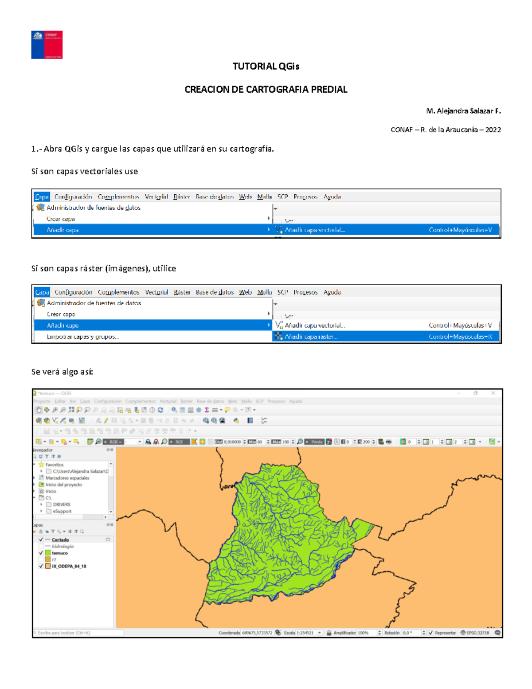Select Marcadores espaciales in browser tree
The width and height of the screenshot is (532, 689).
pyautogui.click(x=67, y=478)
